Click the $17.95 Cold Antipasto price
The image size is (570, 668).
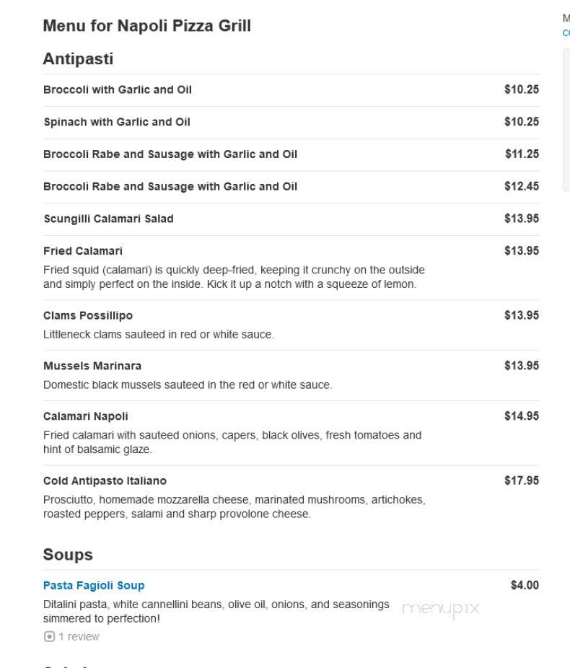point(522,480)
